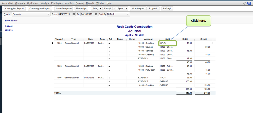Click the E-mail button
253x113 pixels.
[x=107, y=9]
